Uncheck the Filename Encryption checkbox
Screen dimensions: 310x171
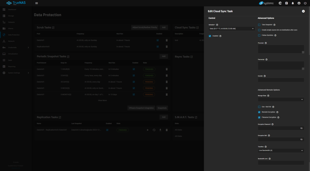259,117
